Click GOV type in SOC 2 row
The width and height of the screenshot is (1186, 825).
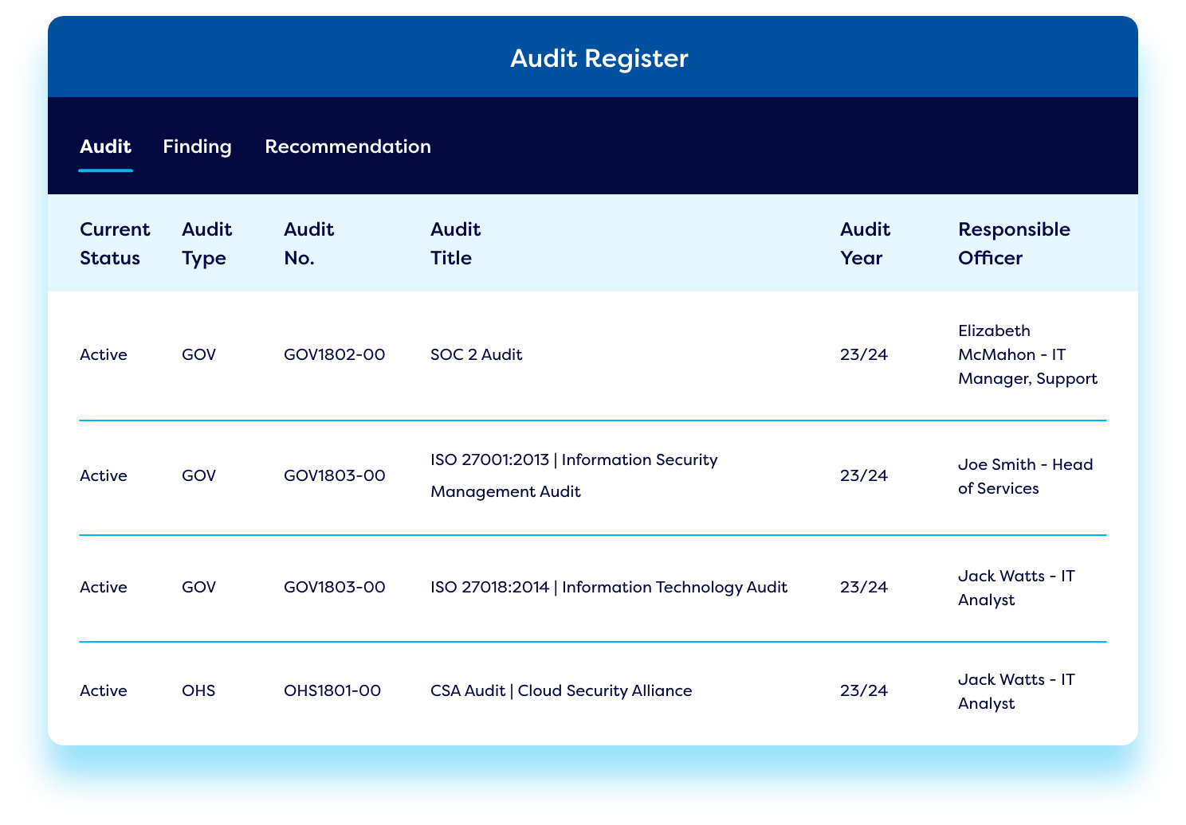(198, 354)
